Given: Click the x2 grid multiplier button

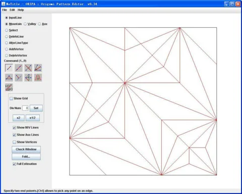Looking at the screenshot, I should tap(19, 118).
